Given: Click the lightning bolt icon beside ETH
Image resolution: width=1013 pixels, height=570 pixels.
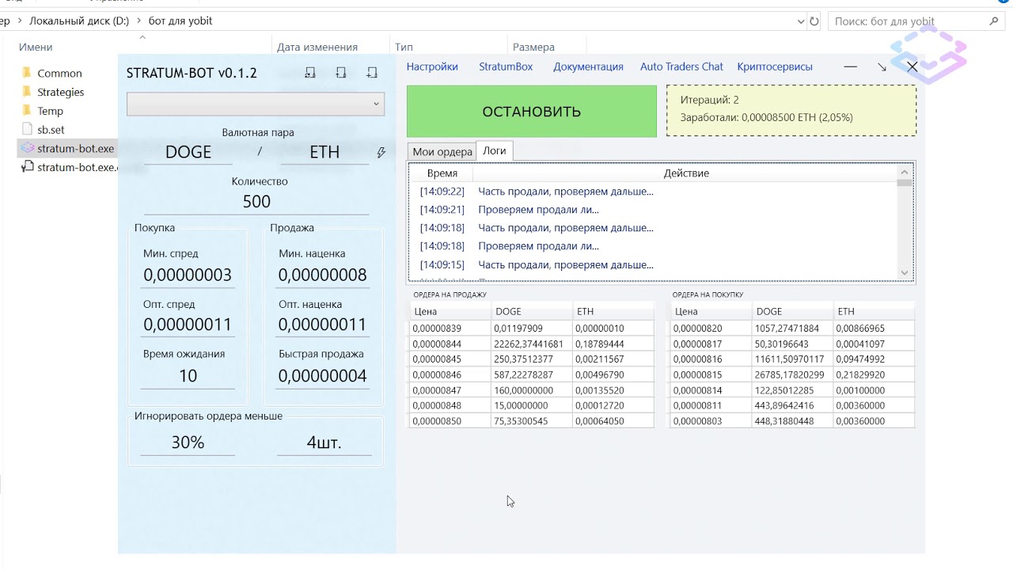Looking at the screenshot, I should tap(381, 153).
